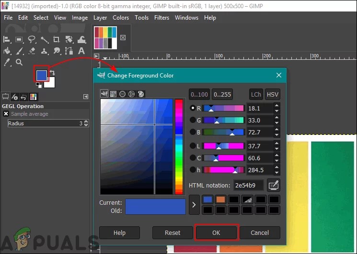Open the File menu
The width and height of the screenshot is (357, 254).
pos(8,18)
